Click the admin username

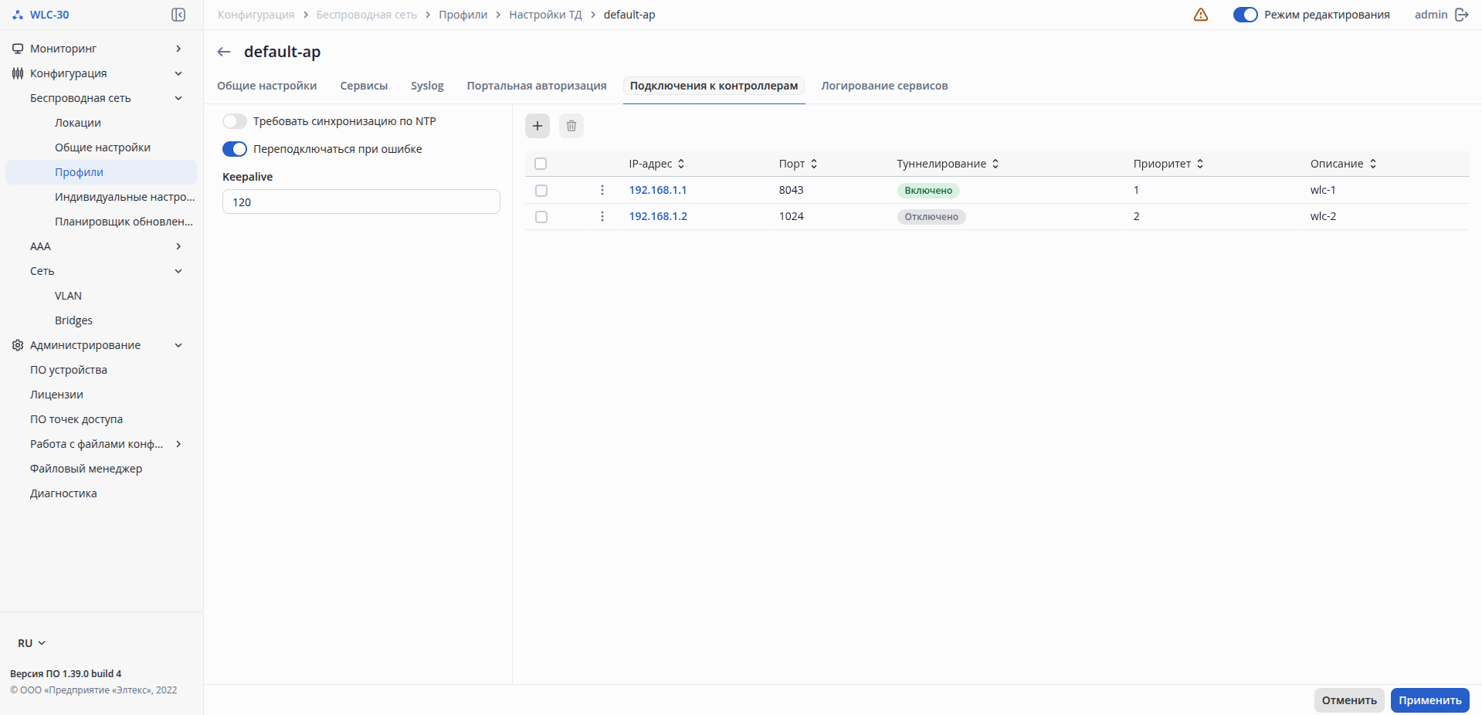[x=1431, y=15]
